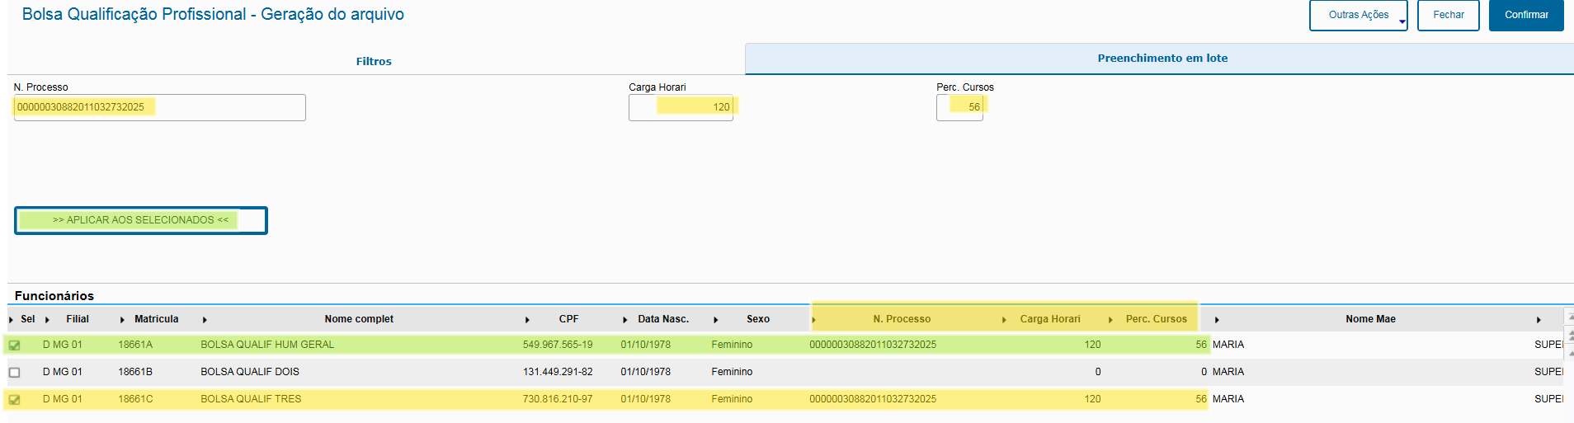Click the grid vertical scrollbar up arrow

tap(1570, 316)
